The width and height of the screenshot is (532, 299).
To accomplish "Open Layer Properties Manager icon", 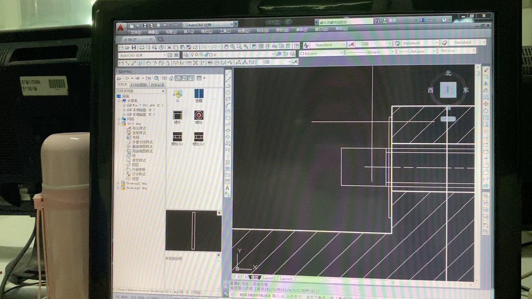I will click(186, 55).
